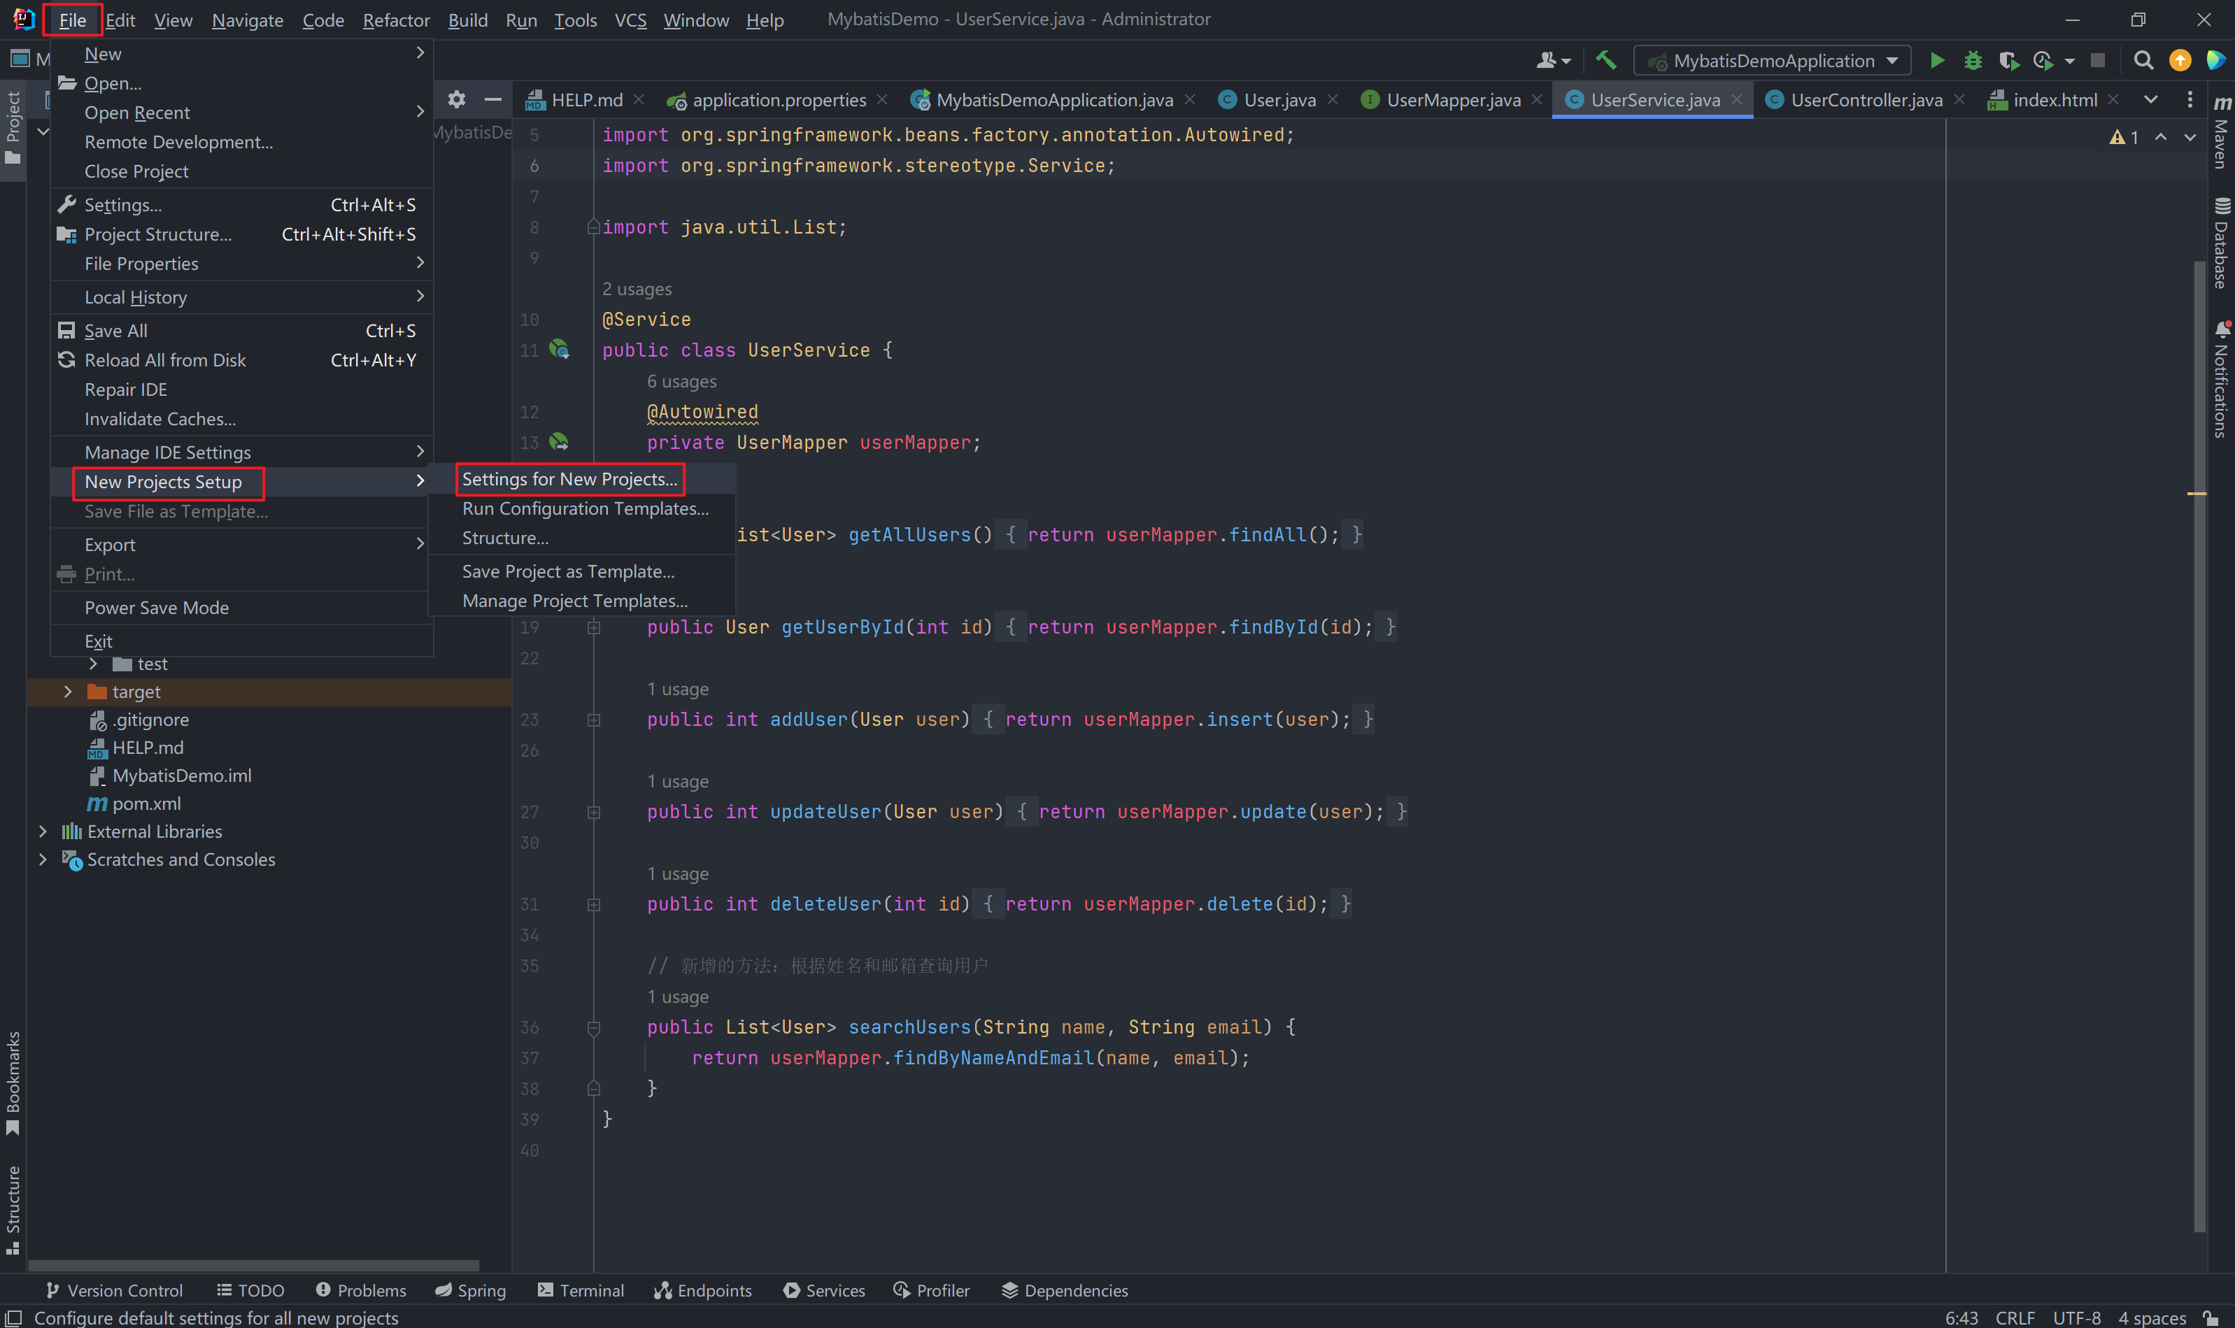Expand the target folder in project tree
Viewport: 2235px width, 1328px height.
[68, 692]
